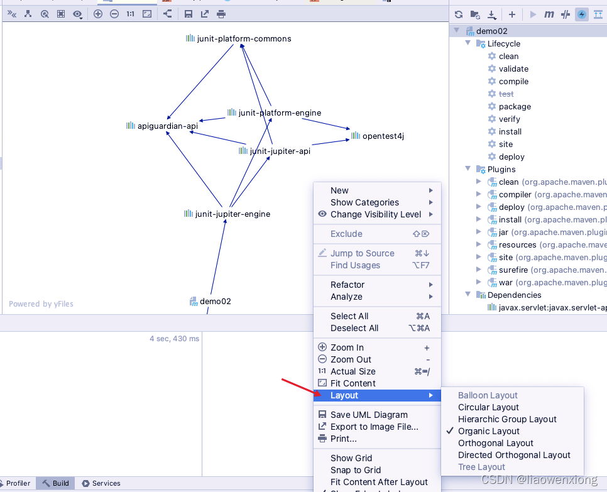607x492 pixels.
Task: Click the 1:1 actual size toolbar icon
Action: click(131, 14)
